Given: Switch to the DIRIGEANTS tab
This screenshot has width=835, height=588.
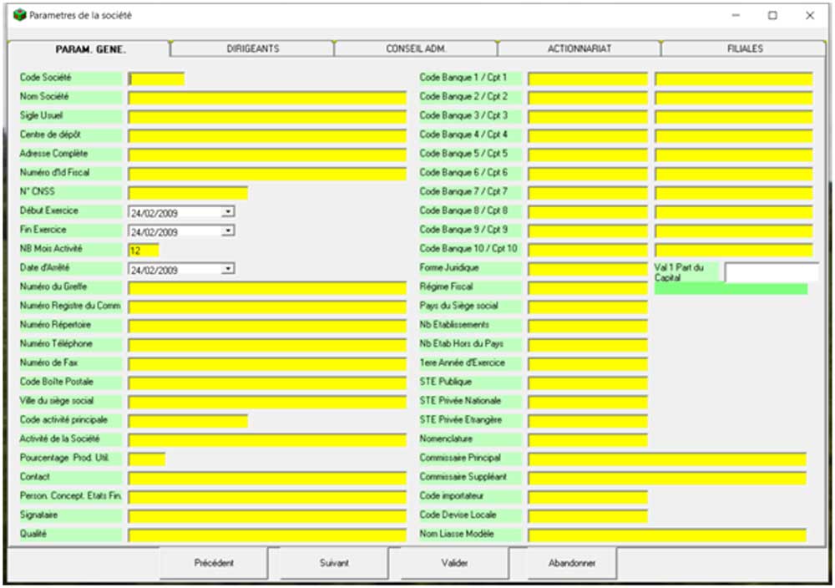Looking at the screenshot, I should [x=252, y=49].
